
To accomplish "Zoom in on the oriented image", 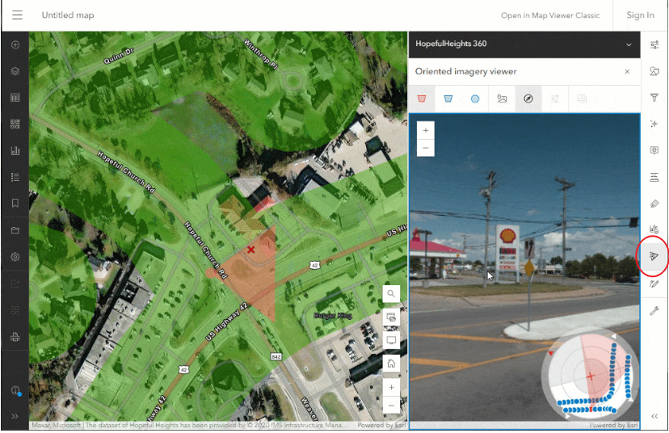I will click(x=425, y=130).
